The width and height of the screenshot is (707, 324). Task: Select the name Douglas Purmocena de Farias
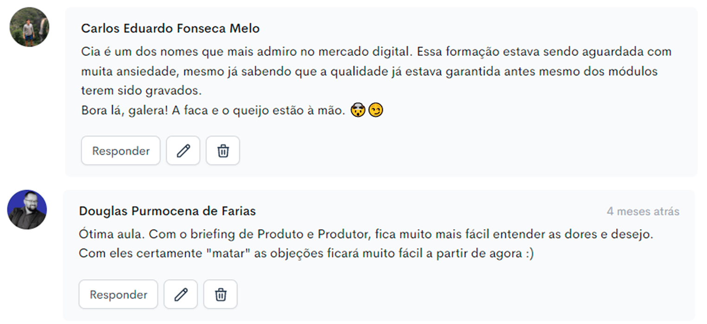[167, 211]
